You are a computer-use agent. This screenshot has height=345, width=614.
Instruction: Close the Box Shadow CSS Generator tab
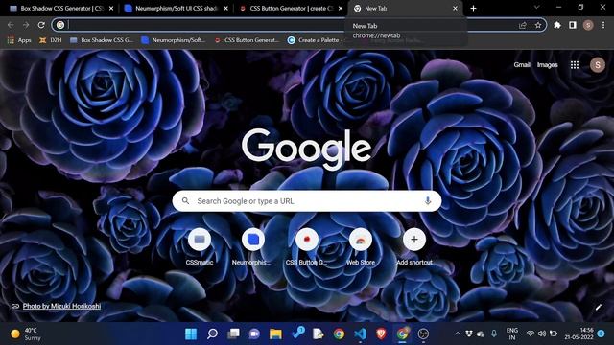click(x=111, y=9)
